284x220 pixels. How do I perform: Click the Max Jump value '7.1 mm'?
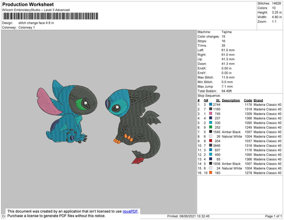click(227, 86)
